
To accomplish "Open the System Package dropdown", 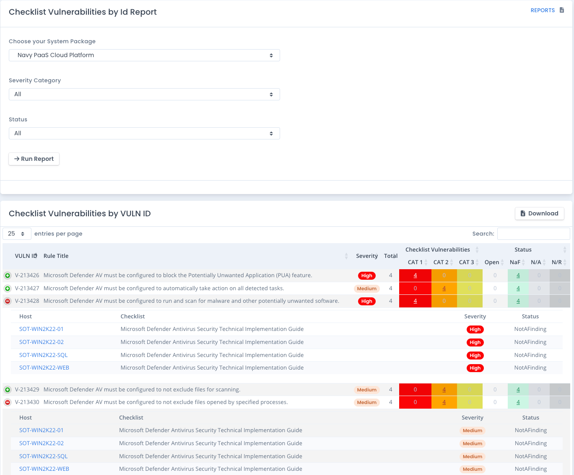I will click(x=144, y=55).
